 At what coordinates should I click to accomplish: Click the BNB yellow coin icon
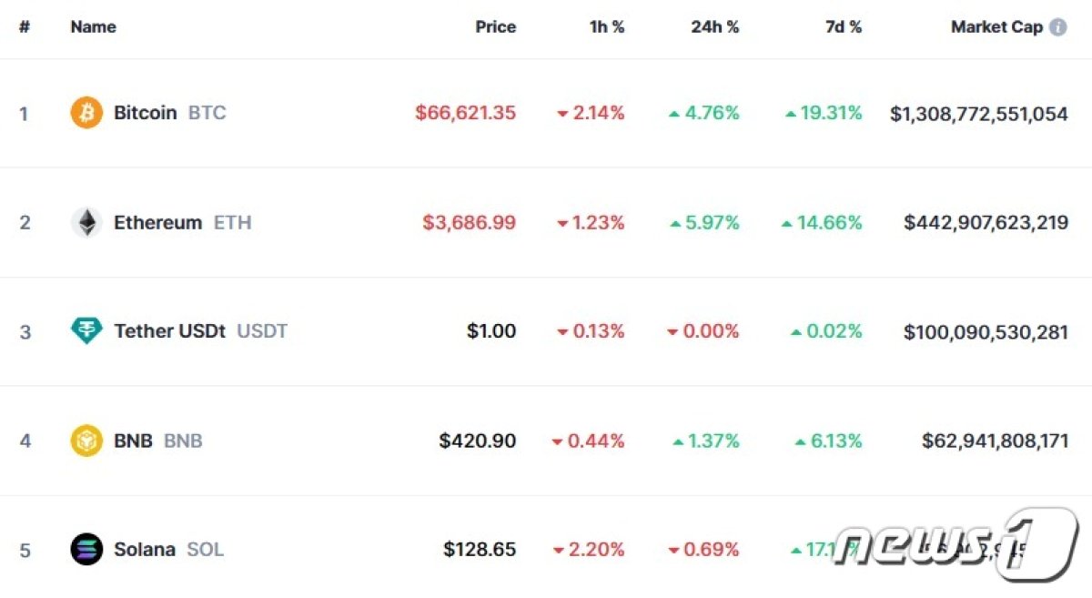[86, 441]
